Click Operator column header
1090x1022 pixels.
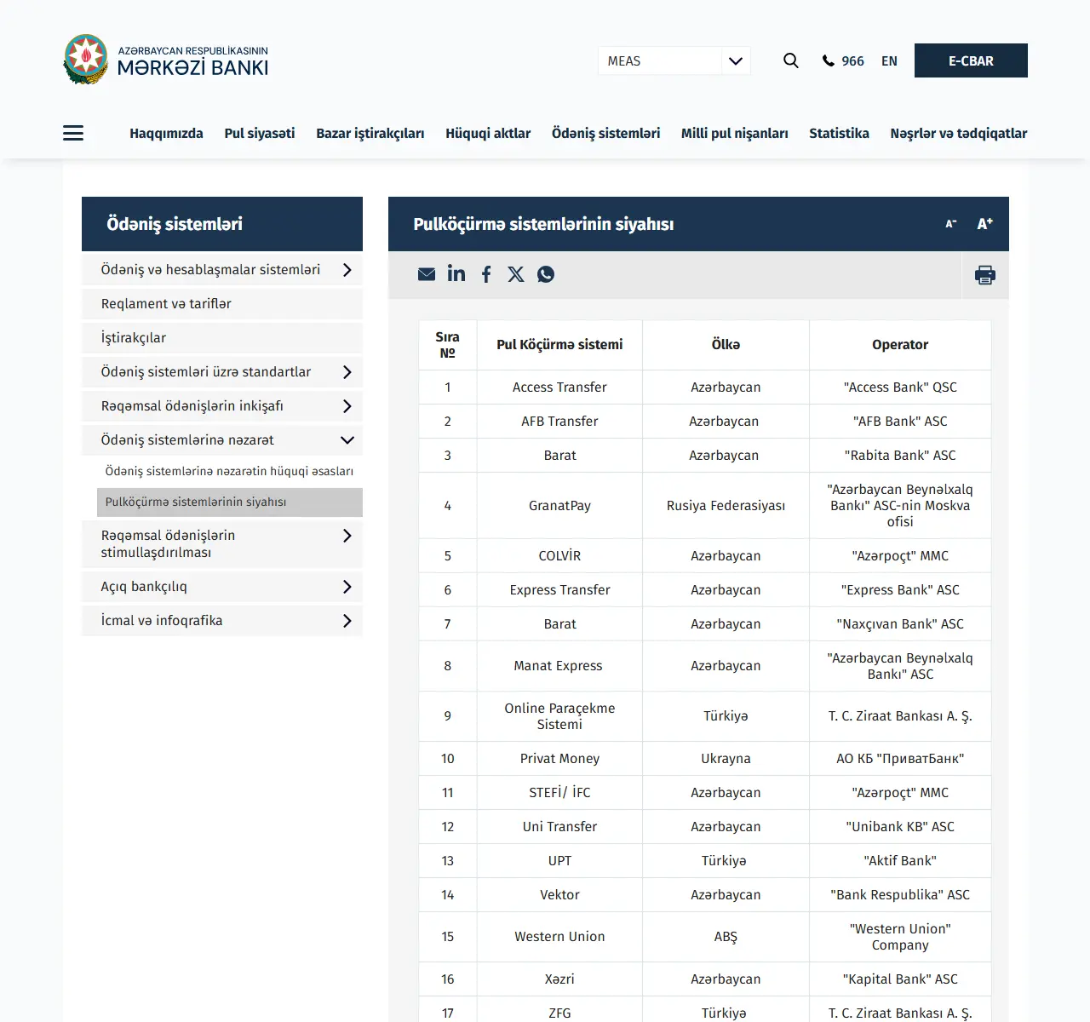(x=900, y=345)
